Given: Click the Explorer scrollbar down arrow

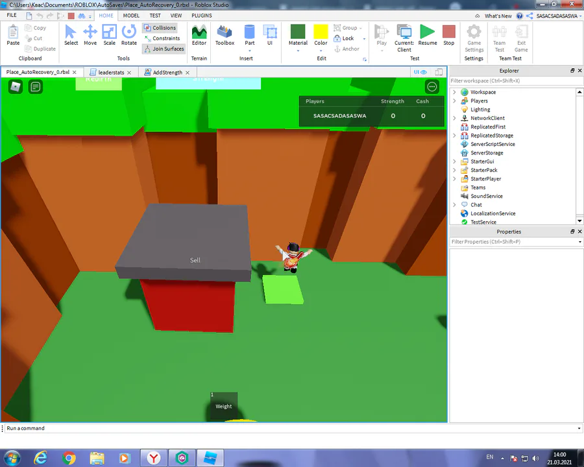Looking at the screenshot, I should (x=579, y=221).
